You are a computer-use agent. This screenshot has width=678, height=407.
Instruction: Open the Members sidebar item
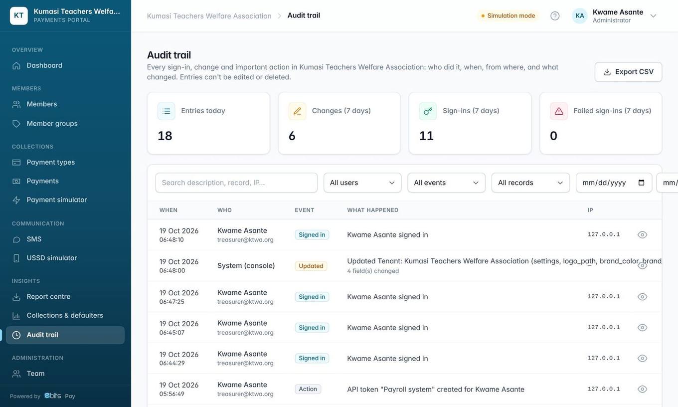coord(65,104)
